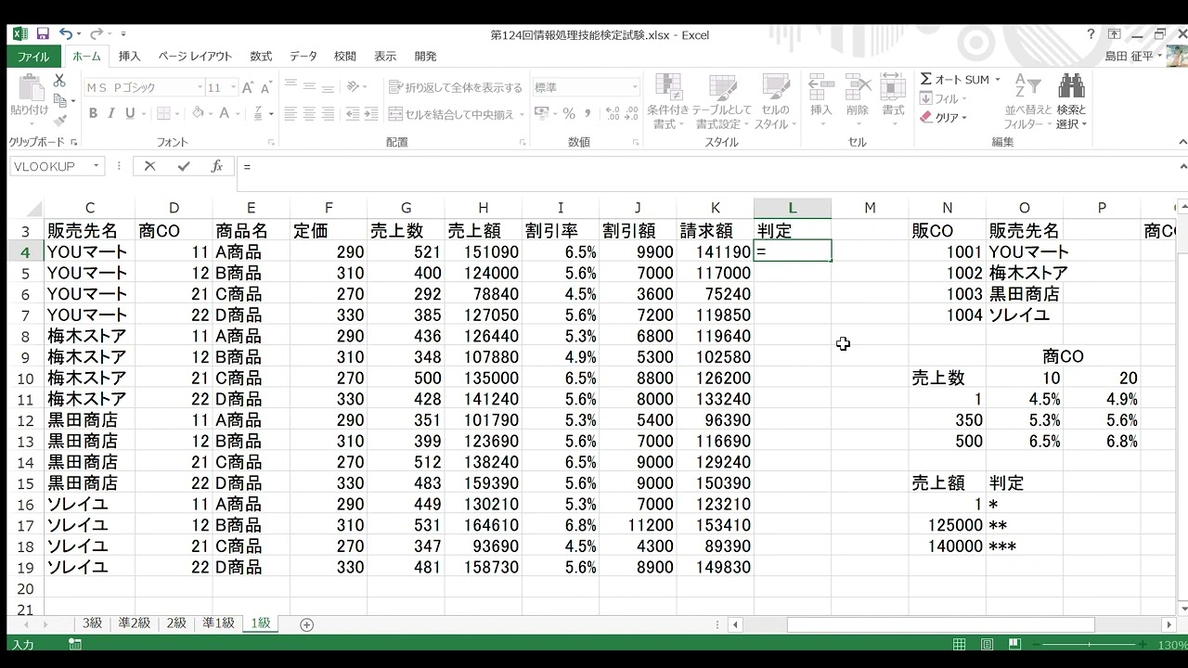Open the File (ファイル) tab
This screenshot has height=668, width=1188.
click(33, 57)
